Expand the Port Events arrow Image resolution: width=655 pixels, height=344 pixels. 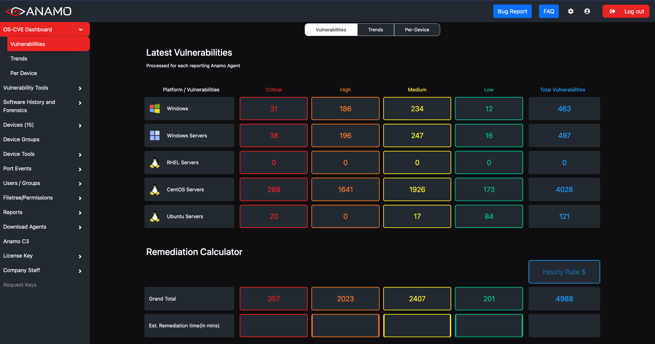coord(80,169)
